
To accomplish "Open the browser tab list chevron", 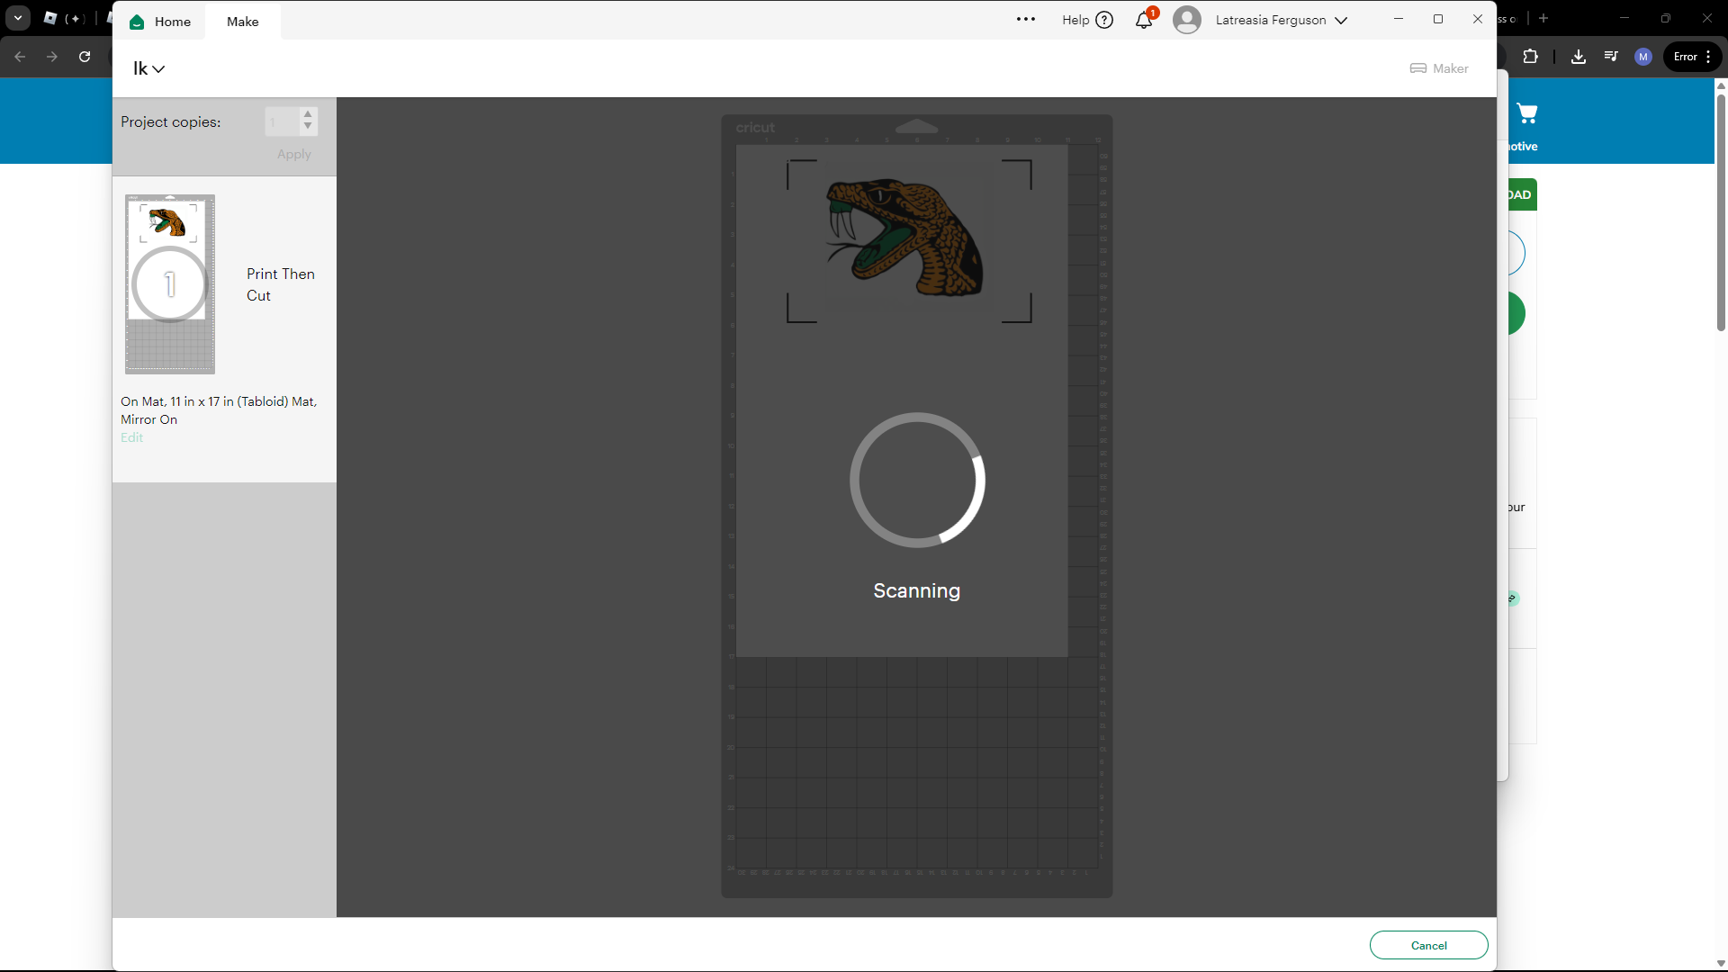I will 18,18.
